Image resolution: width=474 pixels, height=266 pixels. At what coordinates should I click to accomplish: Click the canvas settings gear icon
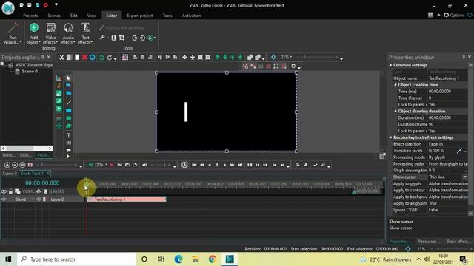293,66
